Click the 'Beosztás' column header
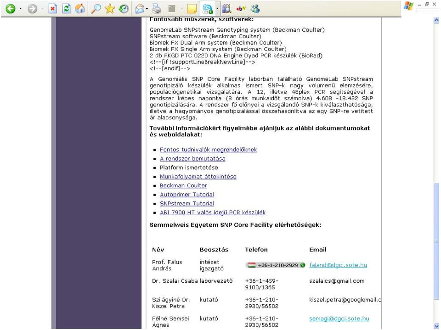 coord(214,250)
